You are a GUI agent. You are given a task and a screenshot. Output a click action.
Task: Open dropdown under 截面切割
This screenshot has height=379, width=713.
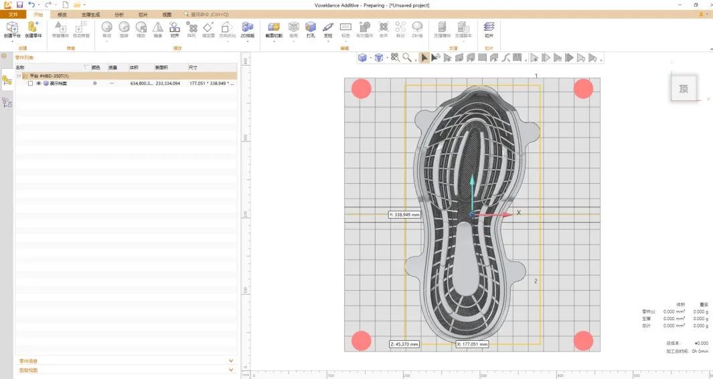click(x=274, y=41)
